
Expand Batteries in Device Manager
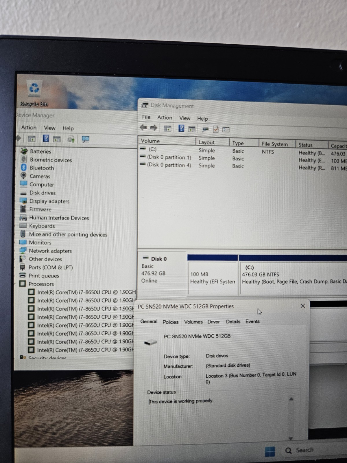click(40, 151)
